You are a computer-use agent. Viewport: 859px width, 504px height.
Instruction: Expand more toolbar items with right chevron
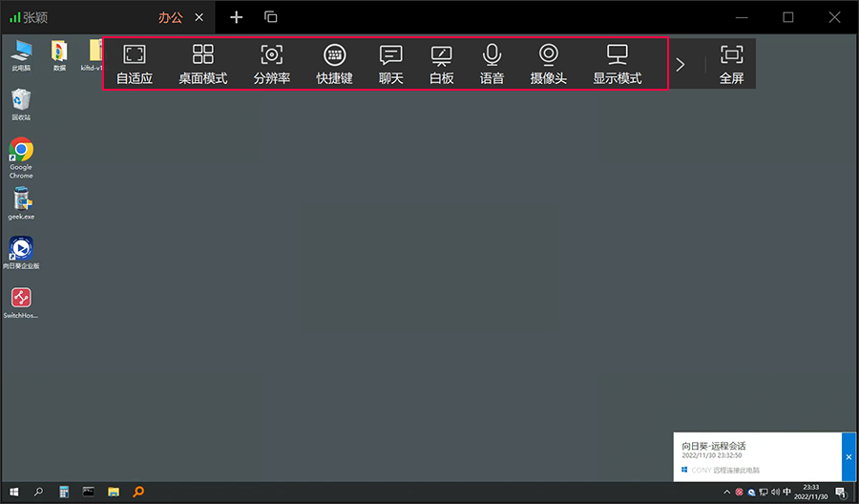[681, 65]
